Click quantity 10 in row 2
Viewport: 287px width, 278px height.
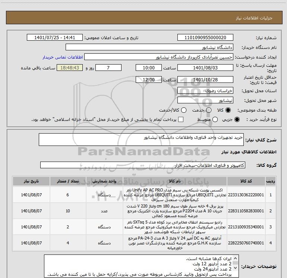tap(68, 211)
